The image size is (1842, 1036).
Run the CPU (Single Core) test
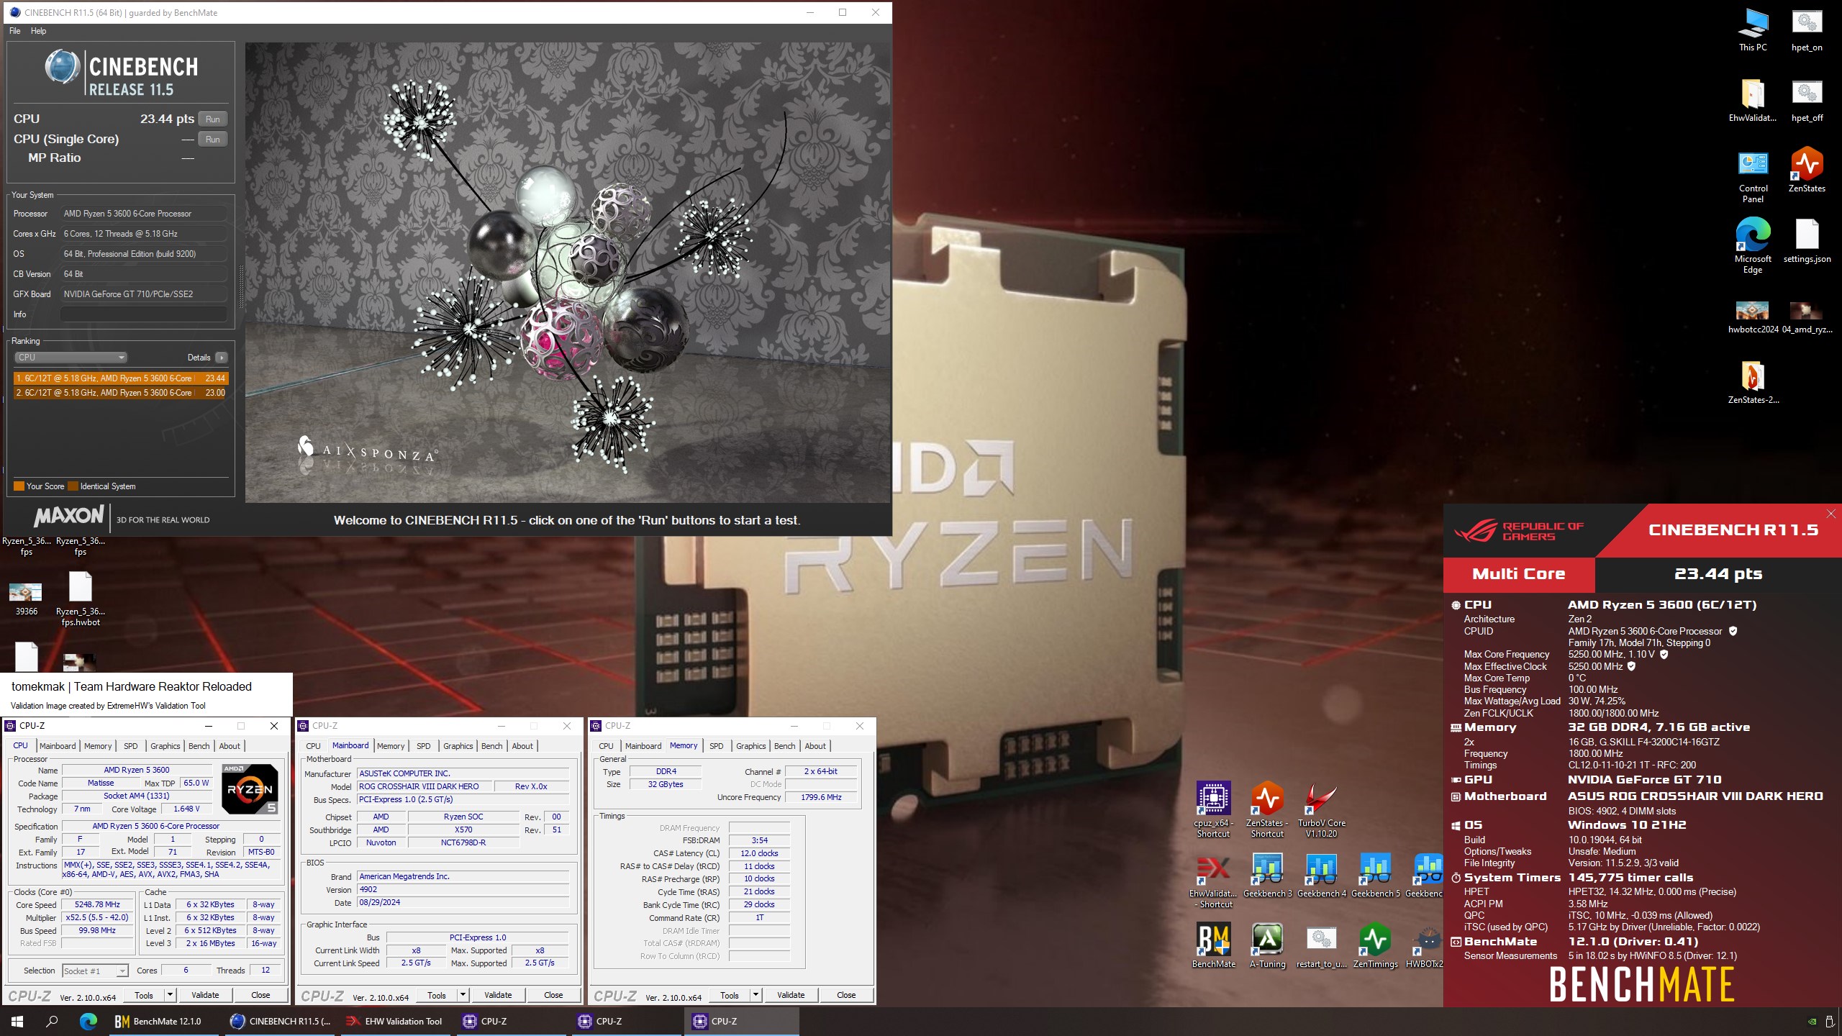212,140
